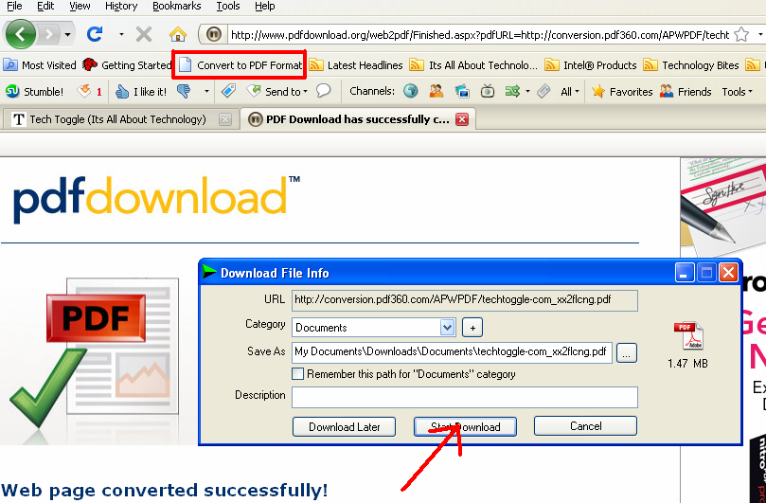Open the All channels dropdown
Image resolution: width=766 pixels, height=503 pixels.
[570, 91]
